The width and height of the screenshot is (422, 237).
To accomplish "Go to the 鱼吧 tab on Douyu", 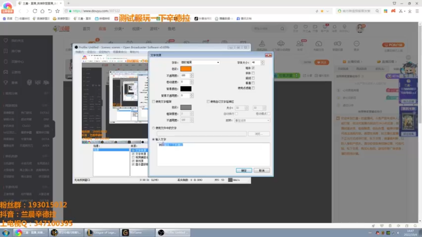I will 171,28.
